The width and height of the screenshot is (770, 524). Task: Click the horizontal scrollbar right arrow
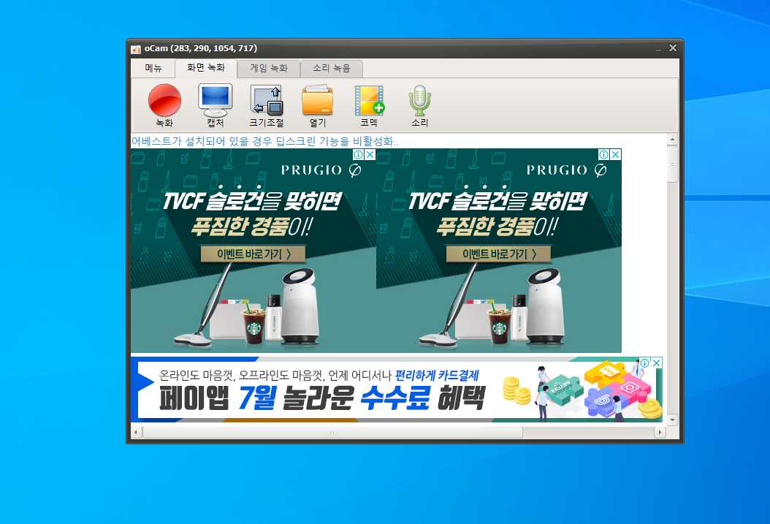click(x=660, y=432)
